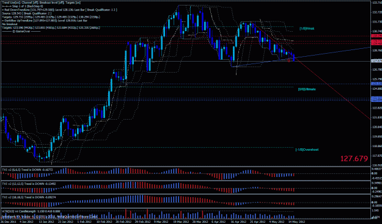Click the 131.730 value on the price scale

(376, 21)
